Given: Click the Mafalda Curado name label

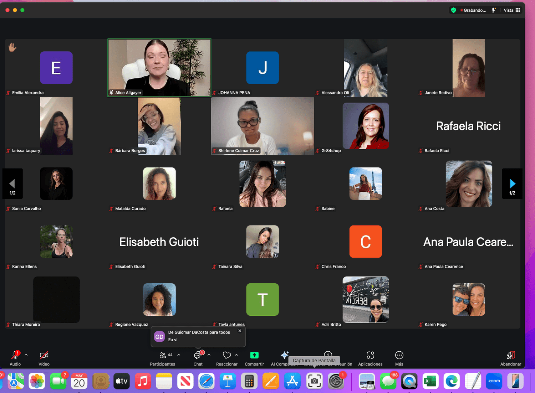Looking at the screenshot, I should [x=130, y=209].
